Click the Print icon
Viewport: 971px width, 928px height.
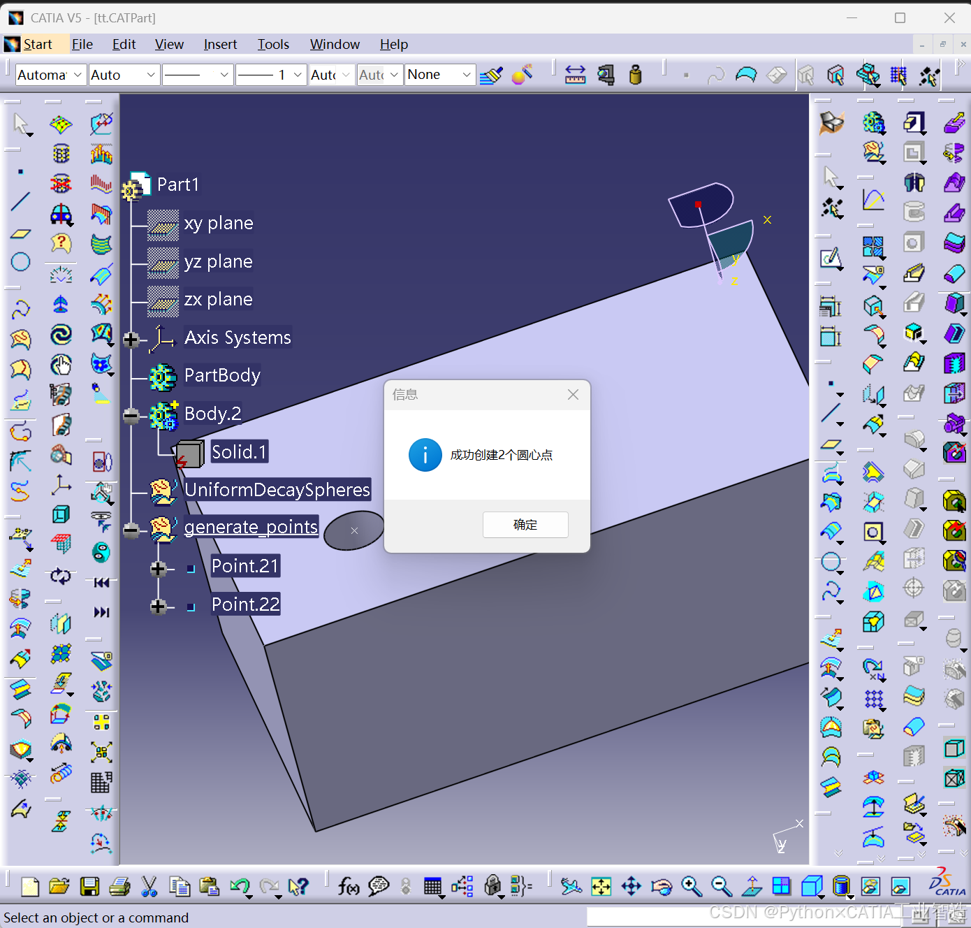pyautogui.click(x=119, y=887)
